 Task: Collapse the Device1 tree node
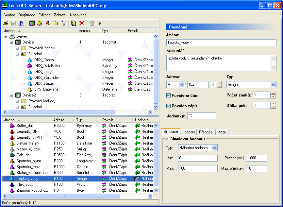pos(11,42)
